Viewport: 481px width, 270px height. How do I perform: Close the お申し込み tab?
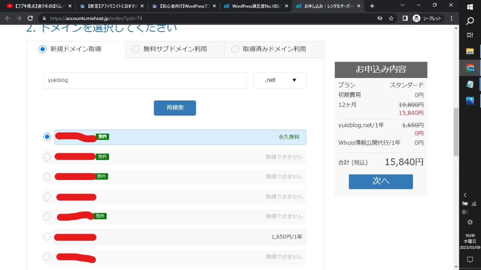358,6
